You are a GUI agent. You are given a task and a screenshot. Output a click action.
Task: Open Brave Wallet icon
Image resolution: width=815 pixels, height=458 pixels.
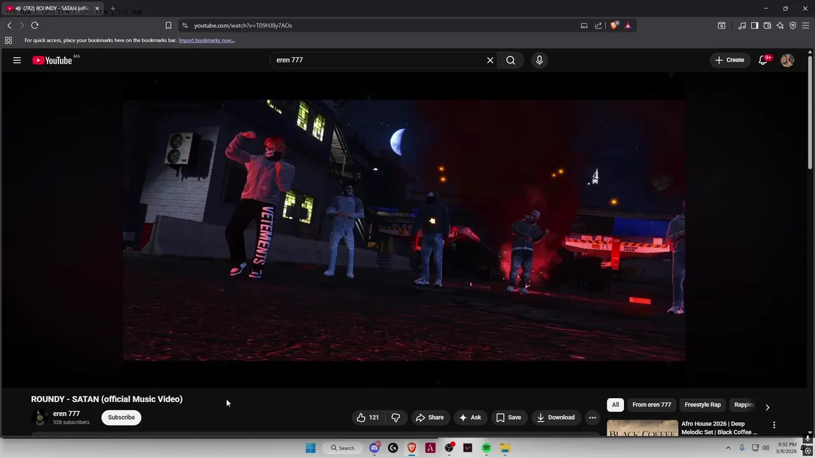click(767, 25)
